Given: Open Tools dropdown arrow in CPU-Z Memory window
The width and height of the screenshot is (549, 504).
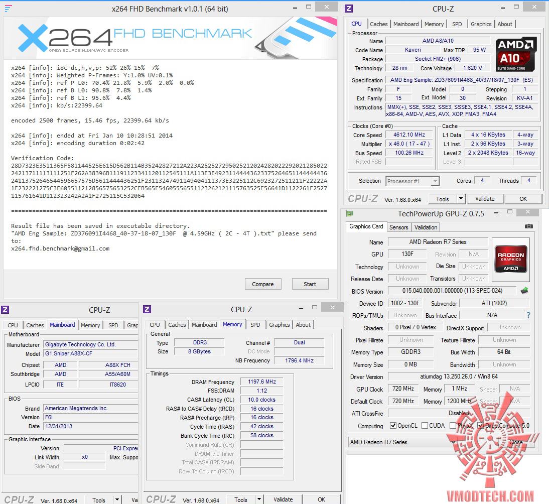Looking at the screenshot, I should click(x=259, y=499).
